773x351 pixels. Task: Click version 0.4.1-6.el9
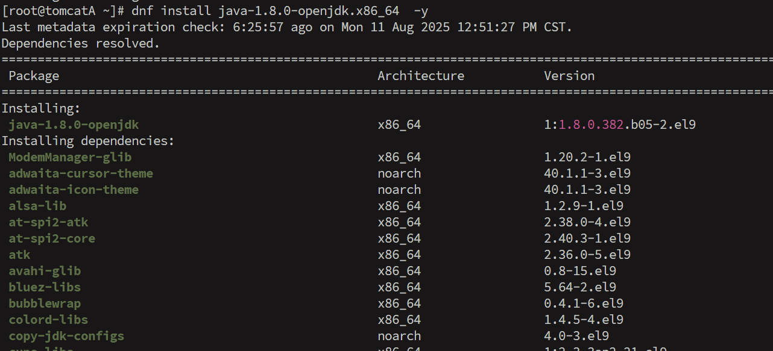pos(584,303)
